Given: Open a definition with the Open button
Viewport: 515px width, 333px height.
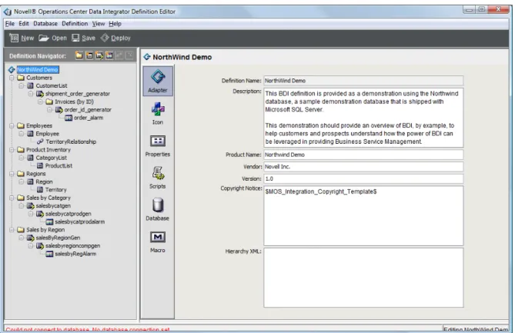Looking at the screenshot, I should tap(52, 38).
